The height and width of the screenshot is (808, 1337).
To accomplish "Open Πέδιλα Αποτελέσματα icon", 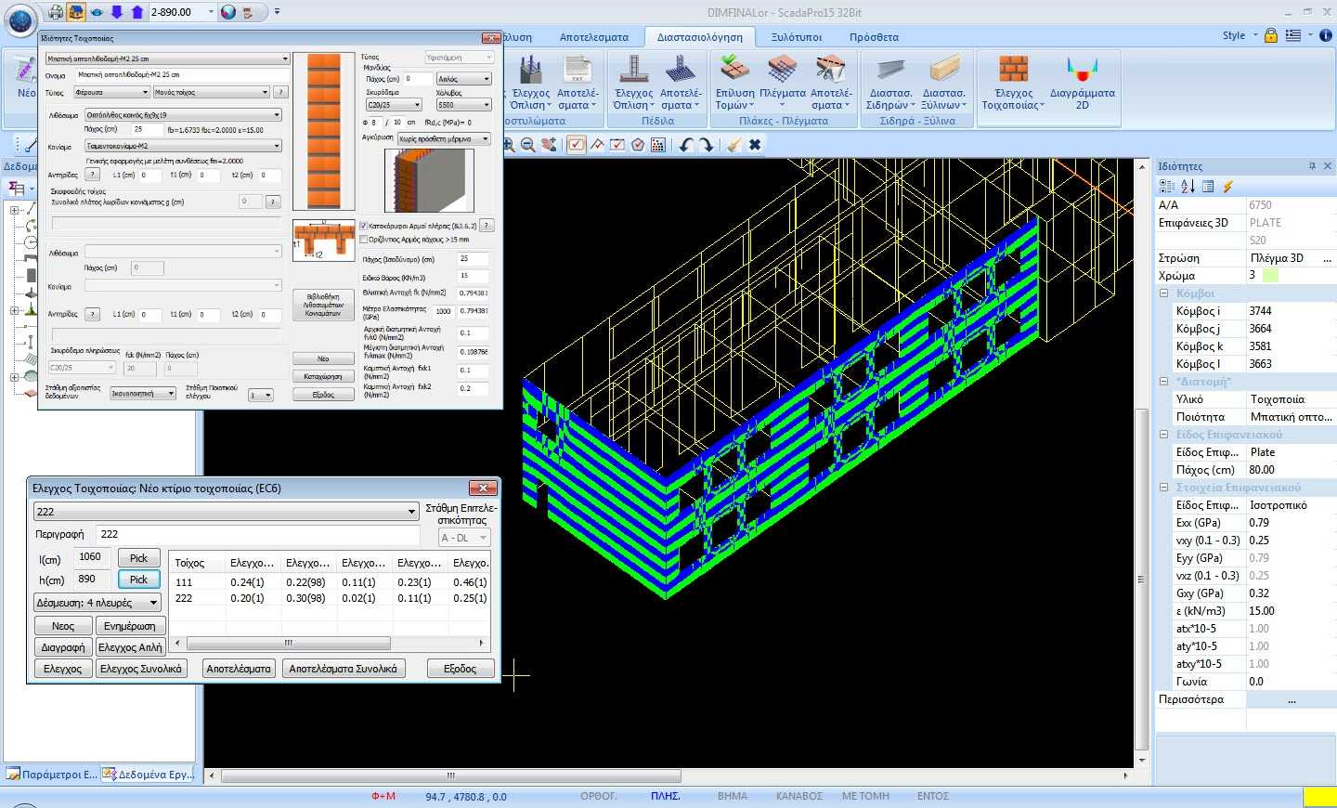I will point(681,83).
